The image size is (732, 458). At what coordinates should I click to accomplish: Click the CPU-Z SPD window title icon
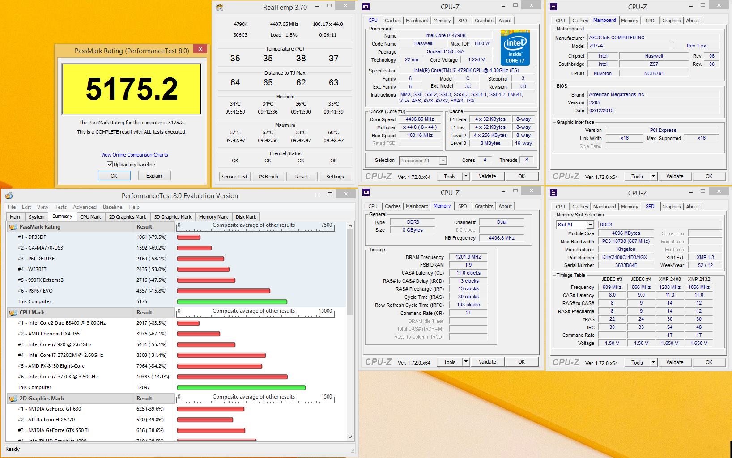[553, 193]
